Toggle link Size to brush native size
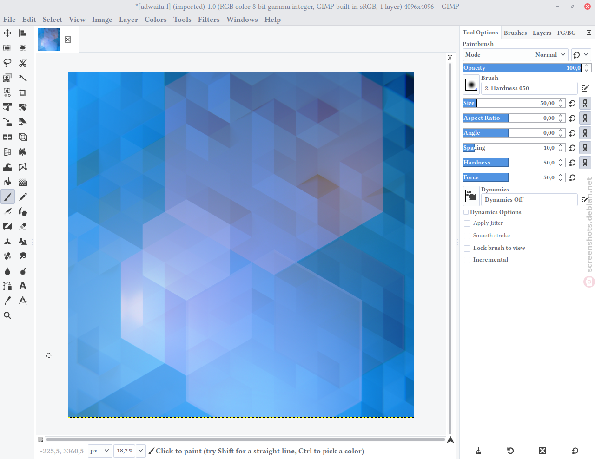 pyautogui.click(x=585, y=103)
